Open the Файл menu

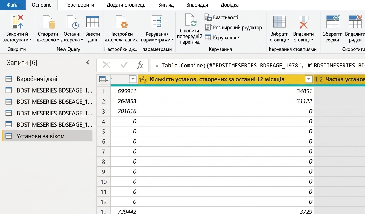(x=13, y=5)
